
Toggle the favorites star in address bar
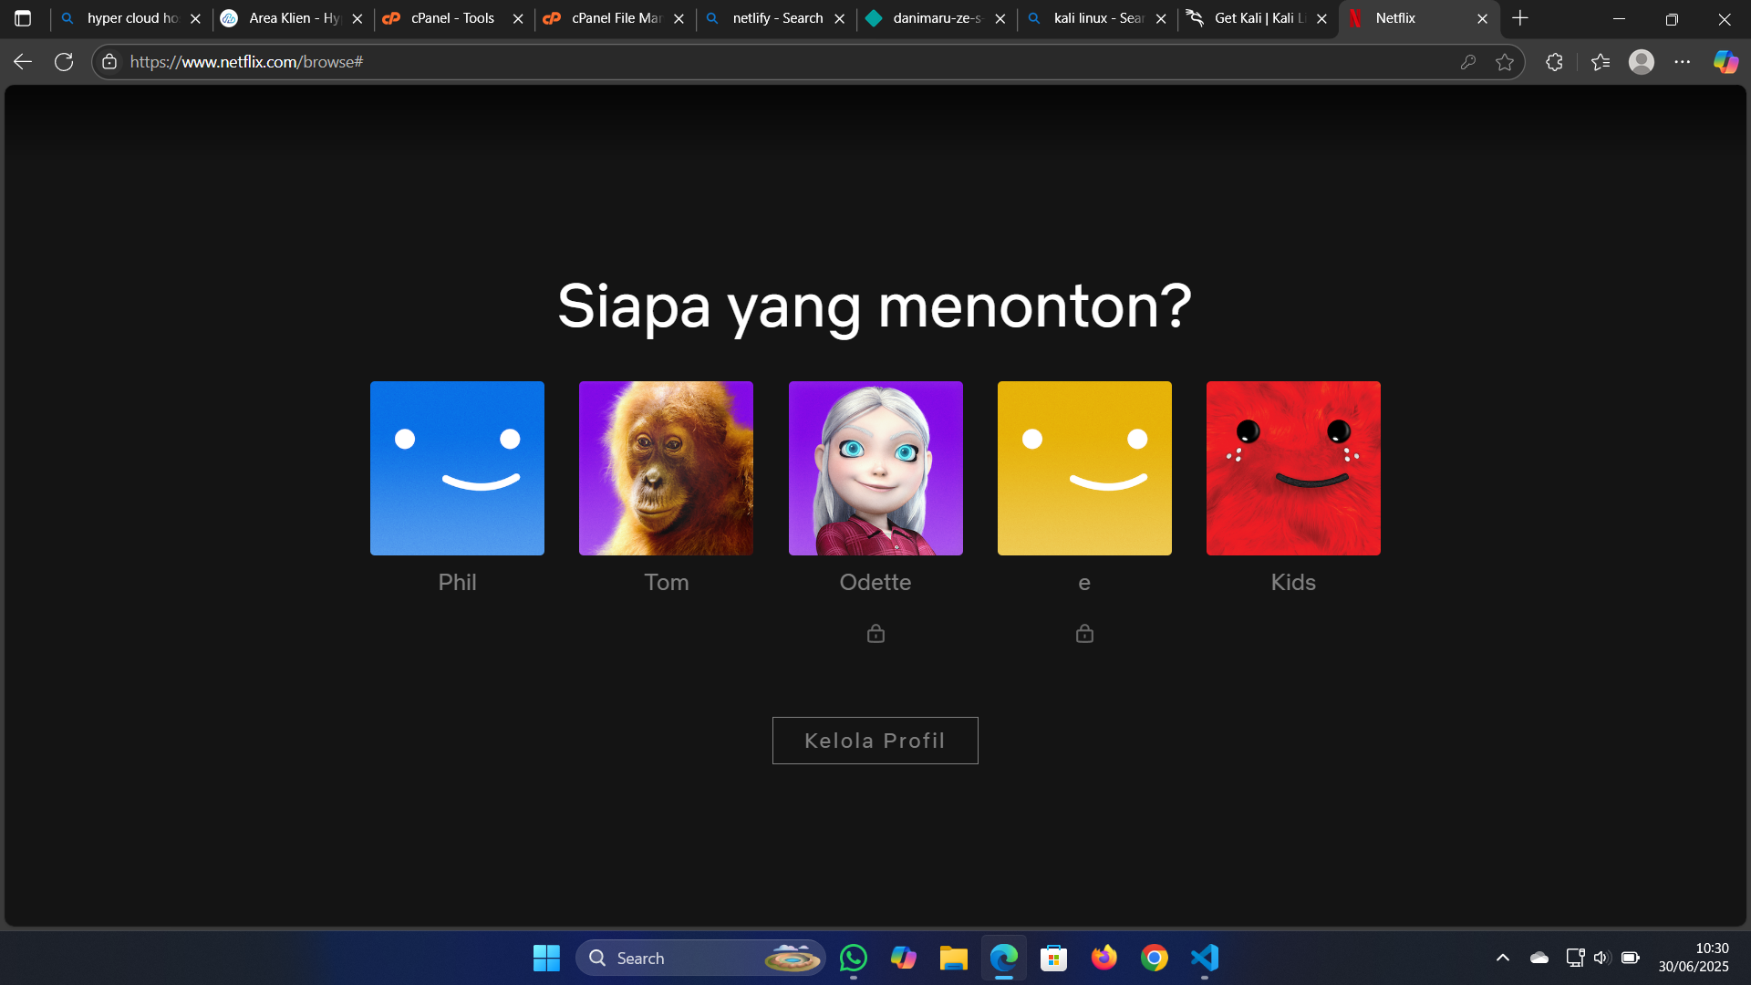(x=1505, y=61)
